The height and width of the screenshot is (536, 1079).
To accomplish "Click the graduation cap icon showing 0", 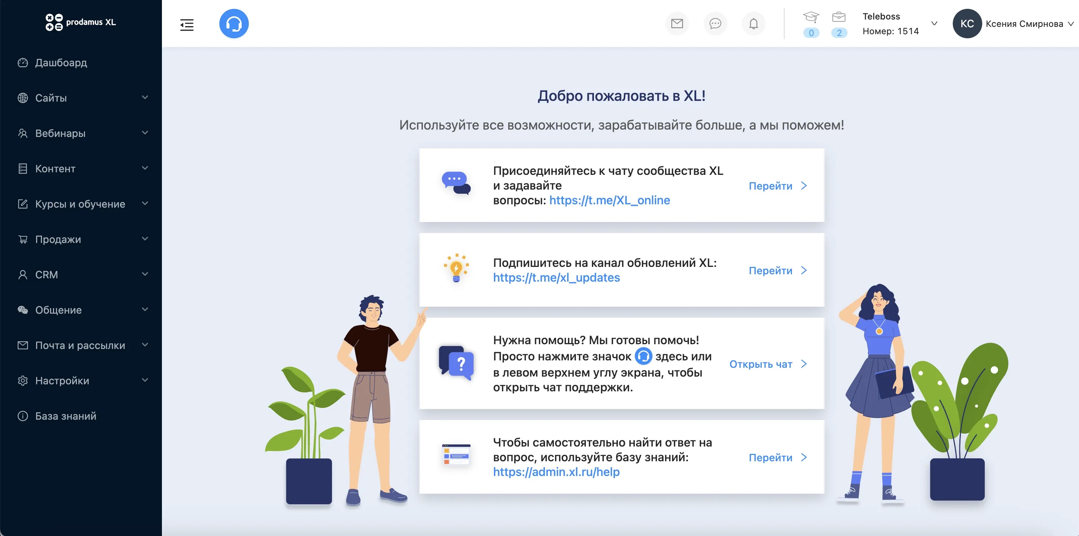I will 812,18.
